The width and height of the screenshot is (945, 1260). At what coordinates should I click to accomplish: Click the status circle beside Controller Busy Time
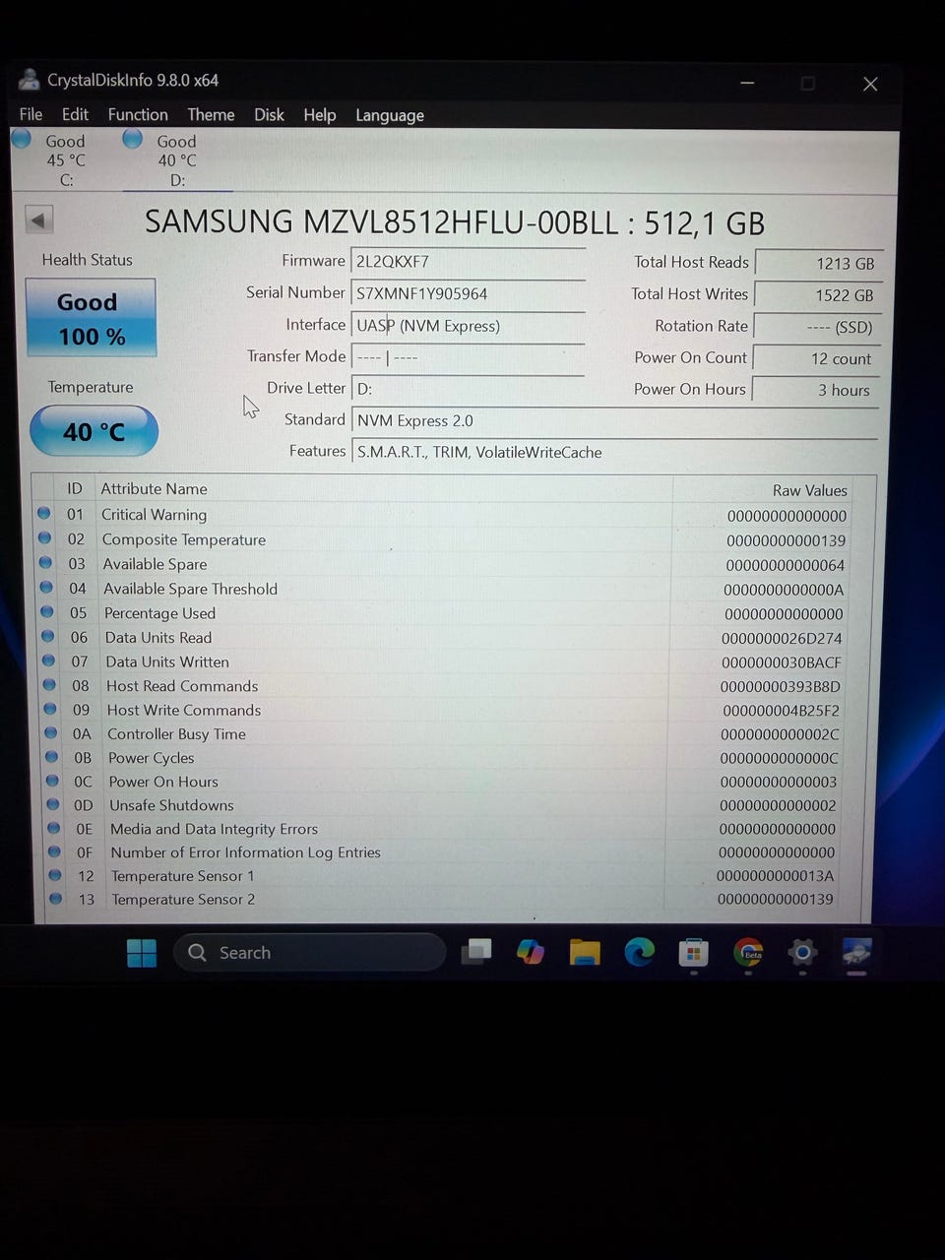point(51,733)
